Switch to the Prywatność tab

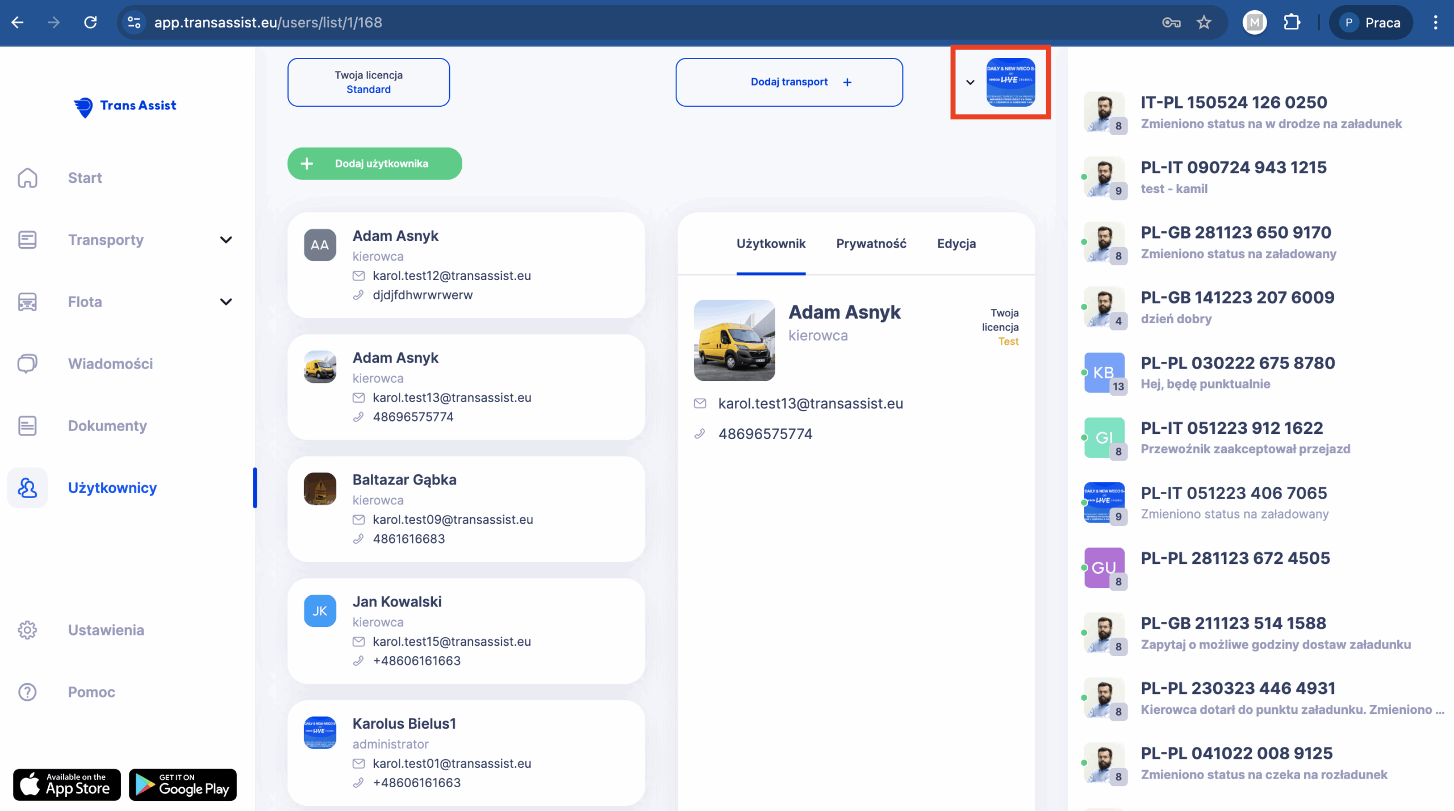pyautogui.click(x=871, y=244)
